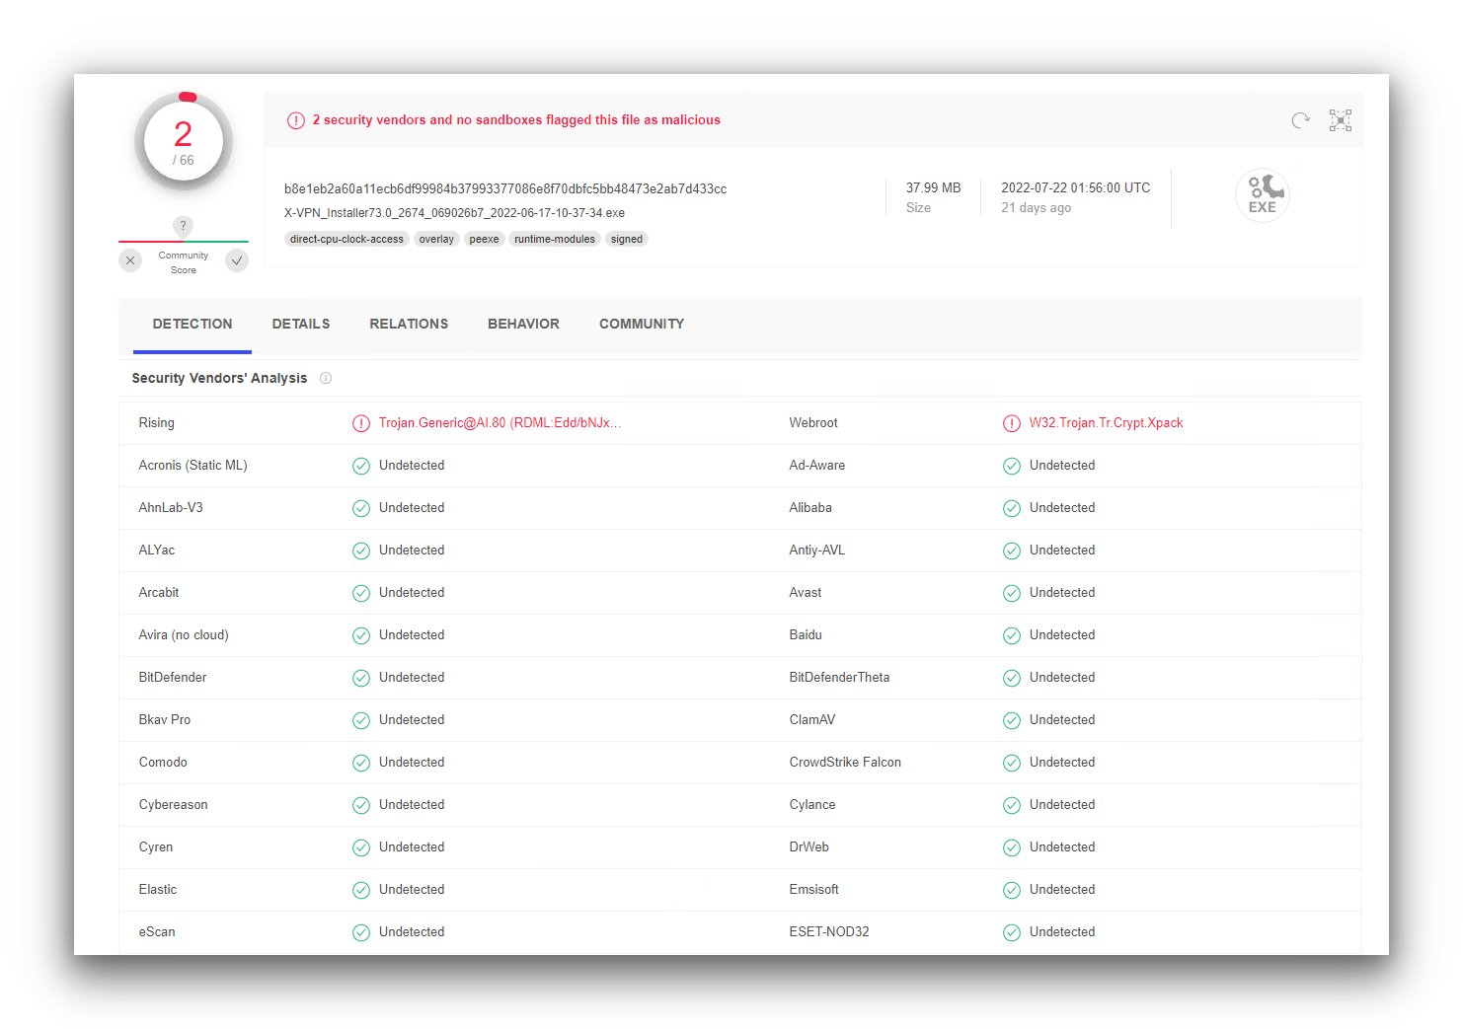Click the green check icon for BitDefender
The width and height of the screenshot is (1463, 1029).
tap(361, 678)
